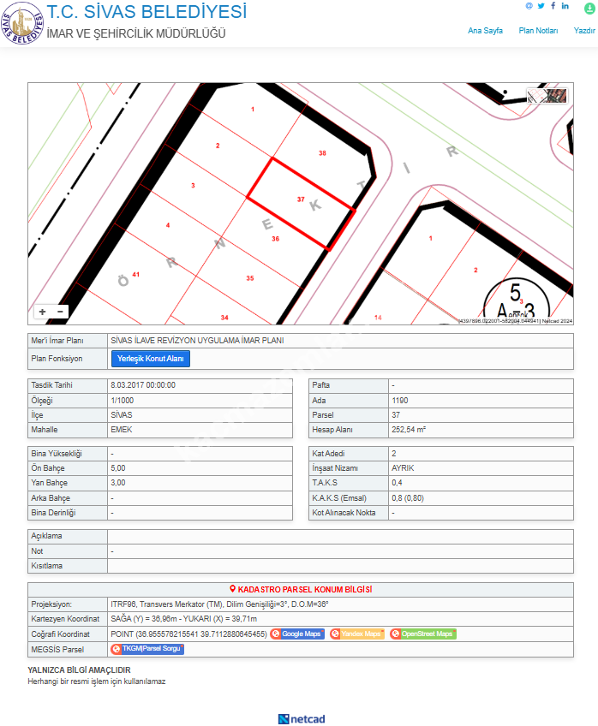Zoom out the map with minus button

pyautogui.click(x=60, y=312)
